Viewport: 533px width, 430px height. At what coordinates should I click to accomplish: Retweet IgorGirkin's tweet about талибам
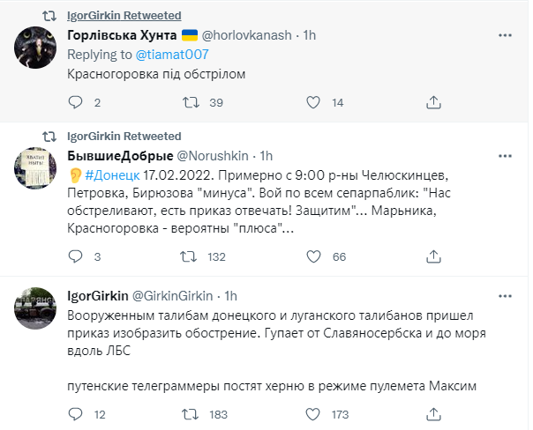pos(188,413)
